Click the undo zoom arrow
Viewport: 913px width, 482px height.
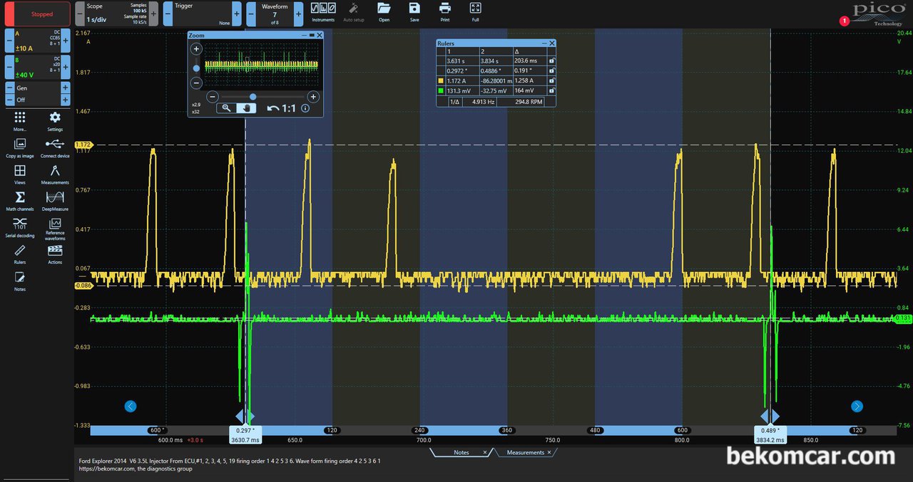point(273,108)
